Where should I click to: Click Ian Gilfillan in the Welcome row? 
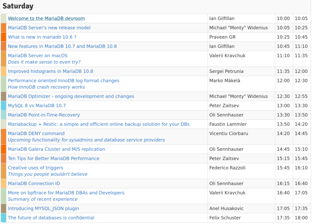(x=222, y=19)
